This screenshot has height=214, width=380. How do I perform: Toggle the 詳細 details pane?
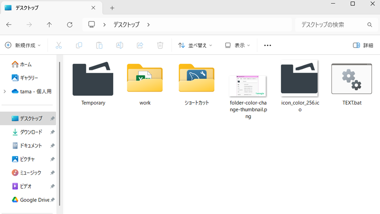click(363, 45)
